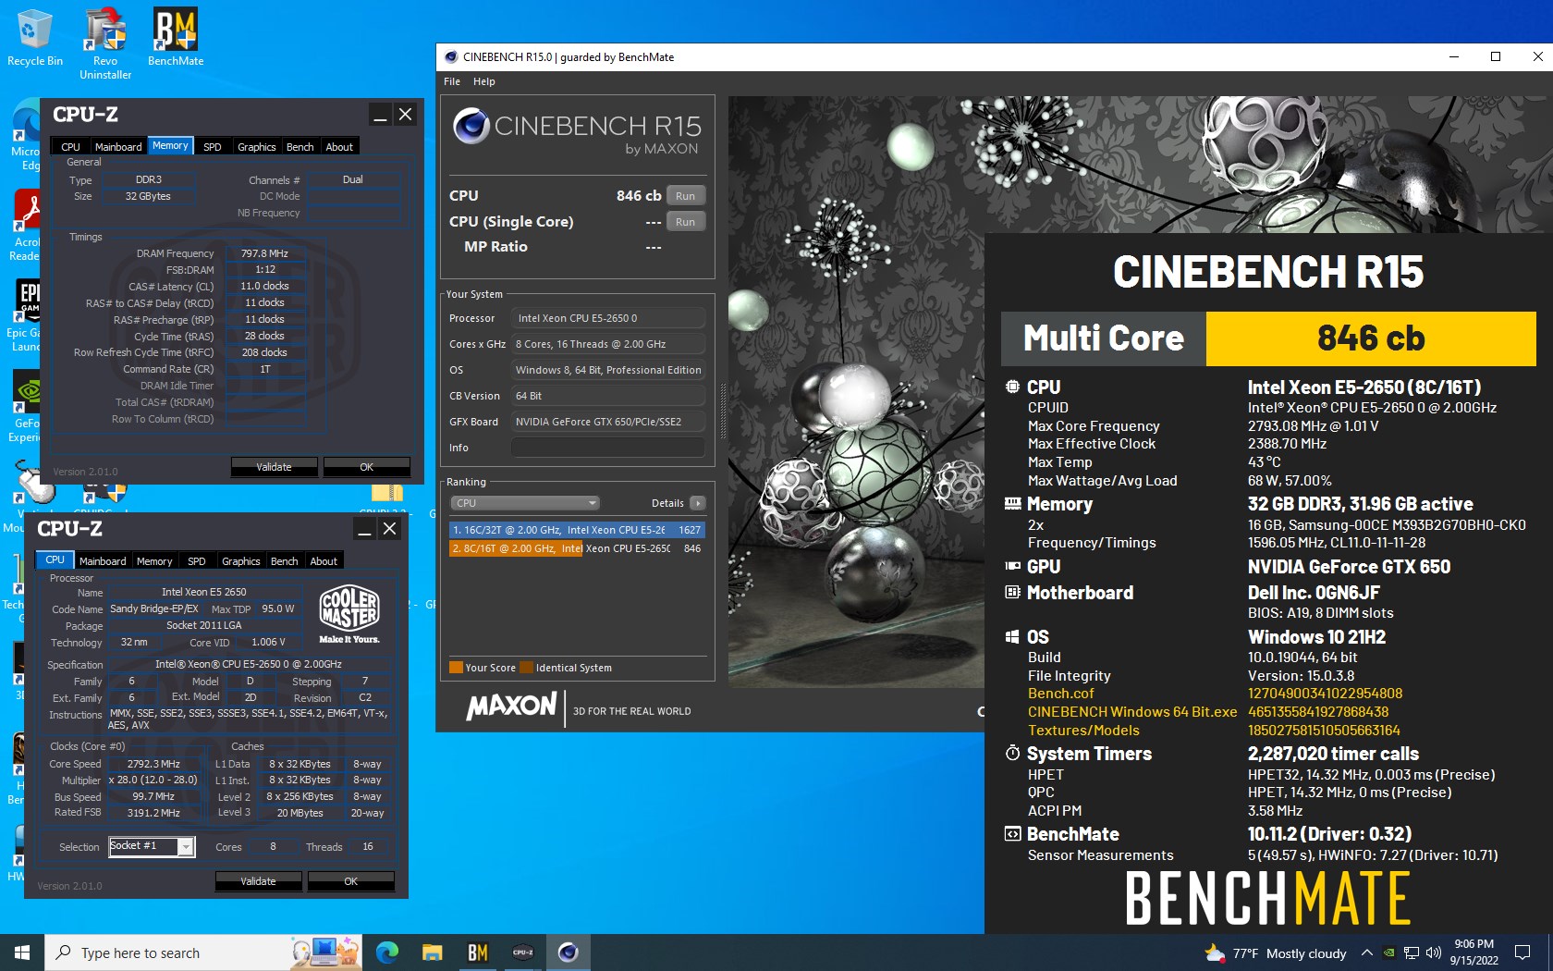Viewport: 1553px width, 971px height.
Task: Open Revo Uninstaller desktop icon
Action: click(x=105, y=43)
